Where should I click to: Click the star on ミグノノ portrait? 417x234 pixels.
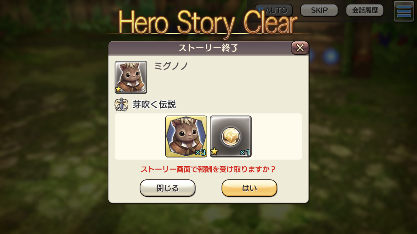118,89
